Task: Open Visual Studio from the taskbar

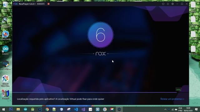Action: tap(83, 109)
